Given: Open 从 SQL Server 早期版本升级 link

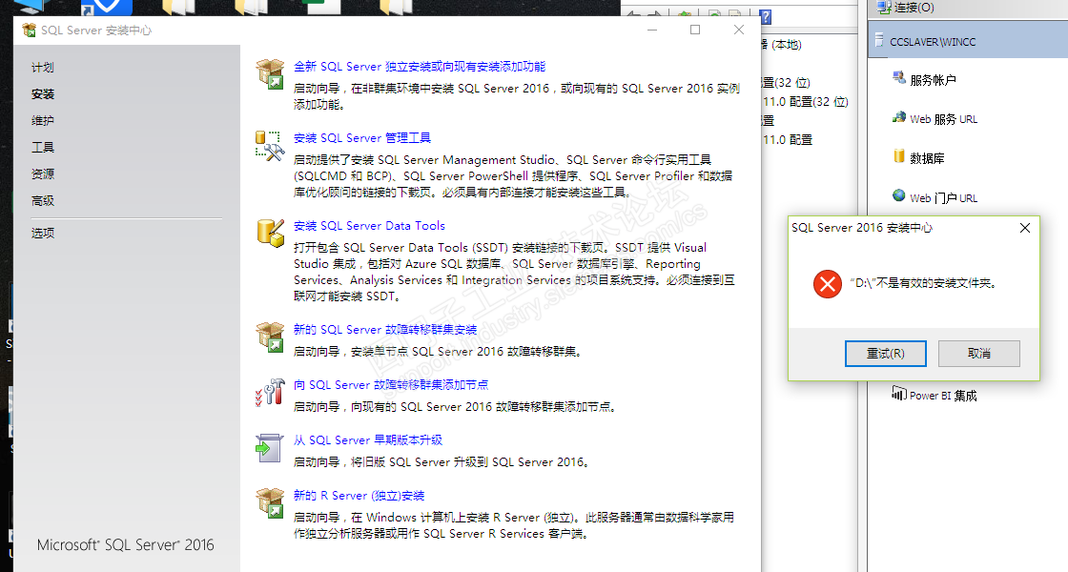Looking at the screenshot, I should tap(368, 439).
